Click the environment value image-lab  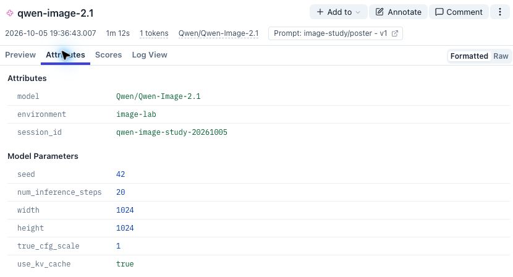tap(136, 114)
